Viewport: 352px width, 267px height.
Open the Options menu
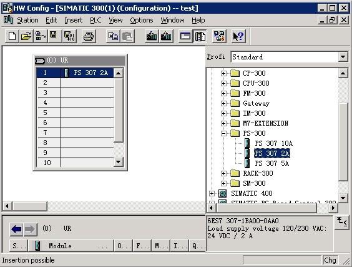pos(142,20)
